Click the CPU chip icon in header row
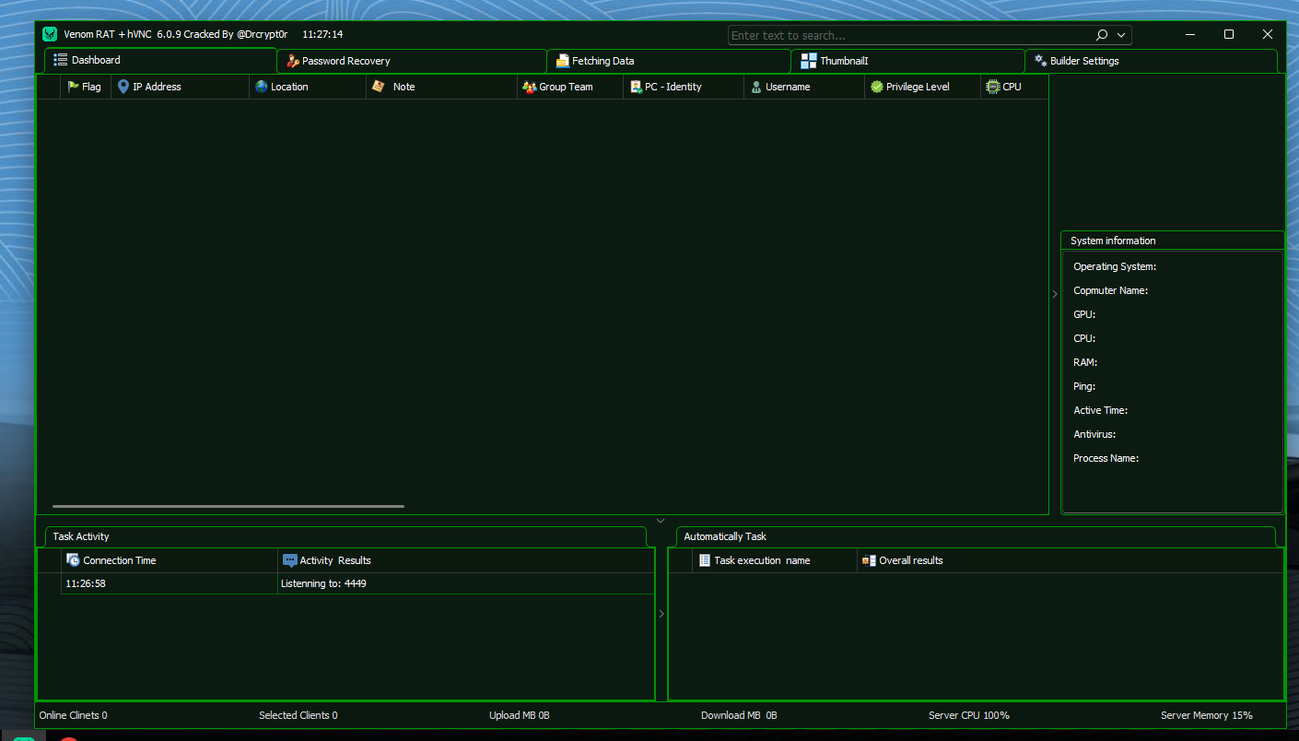The height and width of the screenshot is (741, 1299). point(993,86)
